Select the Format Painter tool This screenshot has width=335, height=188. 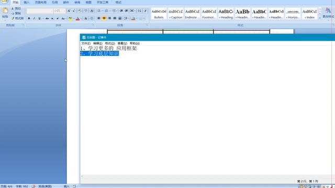(17, 18)
